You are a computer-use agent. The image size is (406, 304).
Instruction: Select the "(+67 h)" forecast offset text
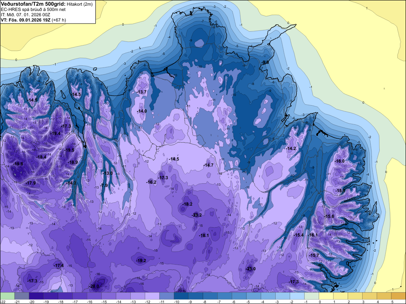tap(59, 20)
